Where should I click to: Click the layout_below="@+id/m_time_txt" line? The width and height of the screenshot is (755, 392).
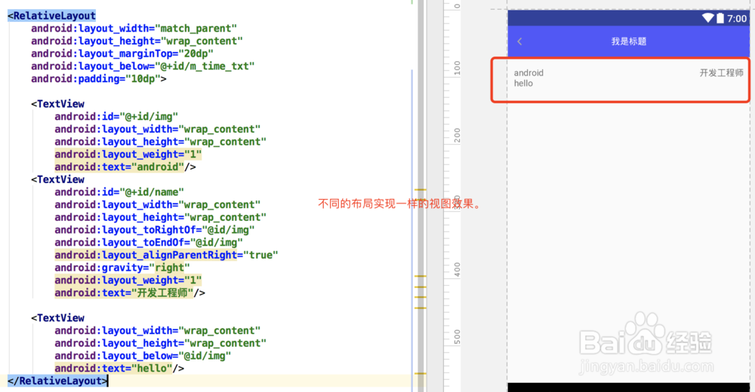143,66
